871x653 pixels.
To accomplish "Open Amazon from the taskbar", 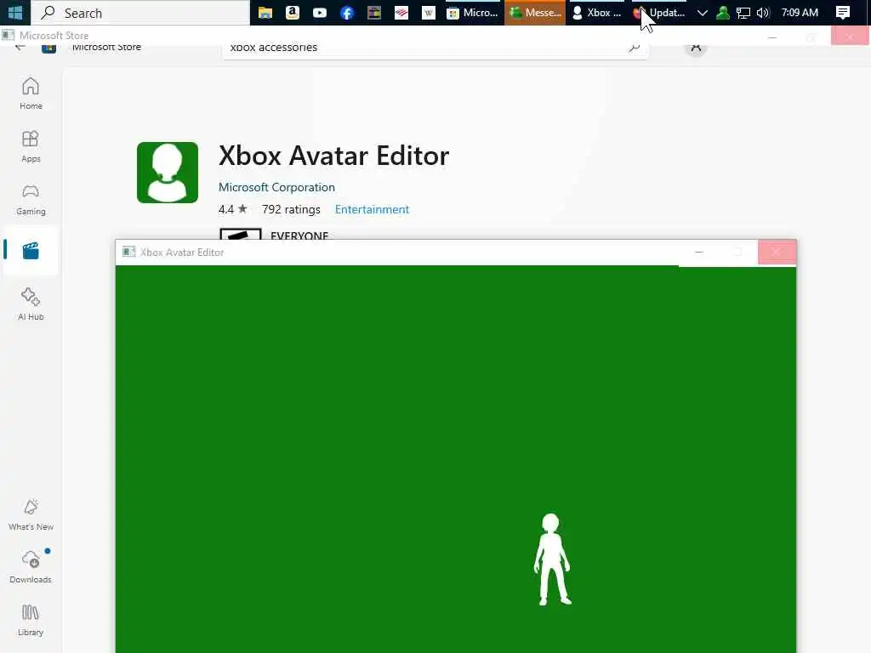I will click(293, 13).
